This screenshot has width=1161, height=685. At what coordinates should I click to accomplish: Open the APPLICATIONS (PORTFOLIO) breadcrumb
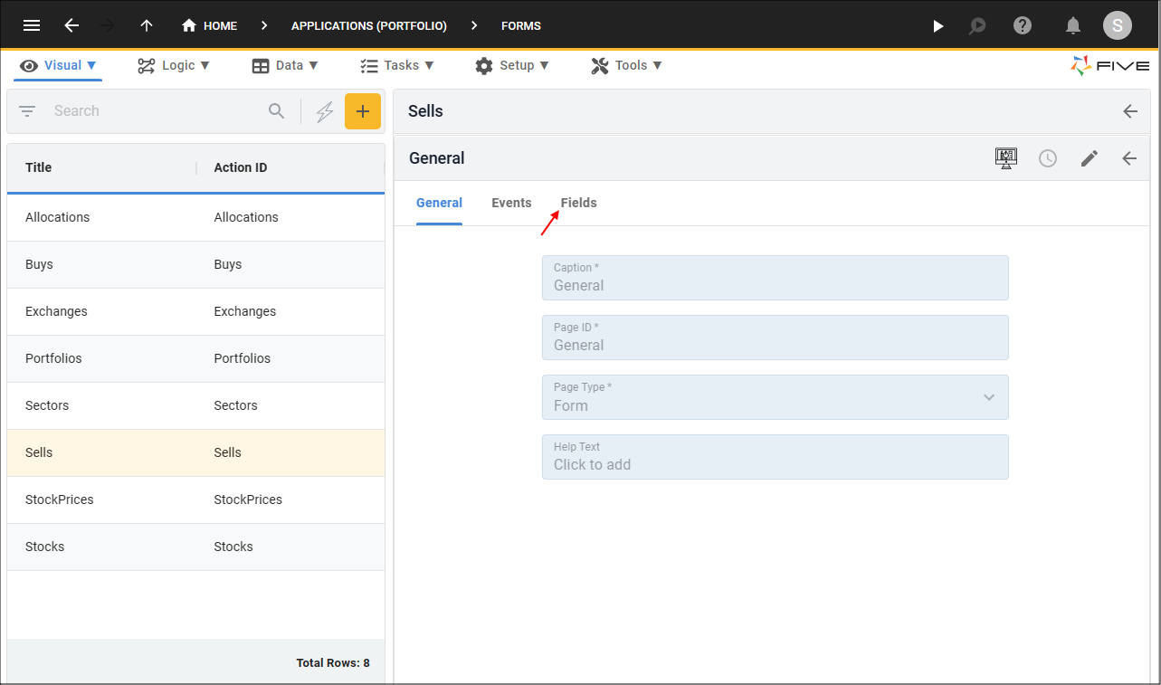click(x=369, y=25)
